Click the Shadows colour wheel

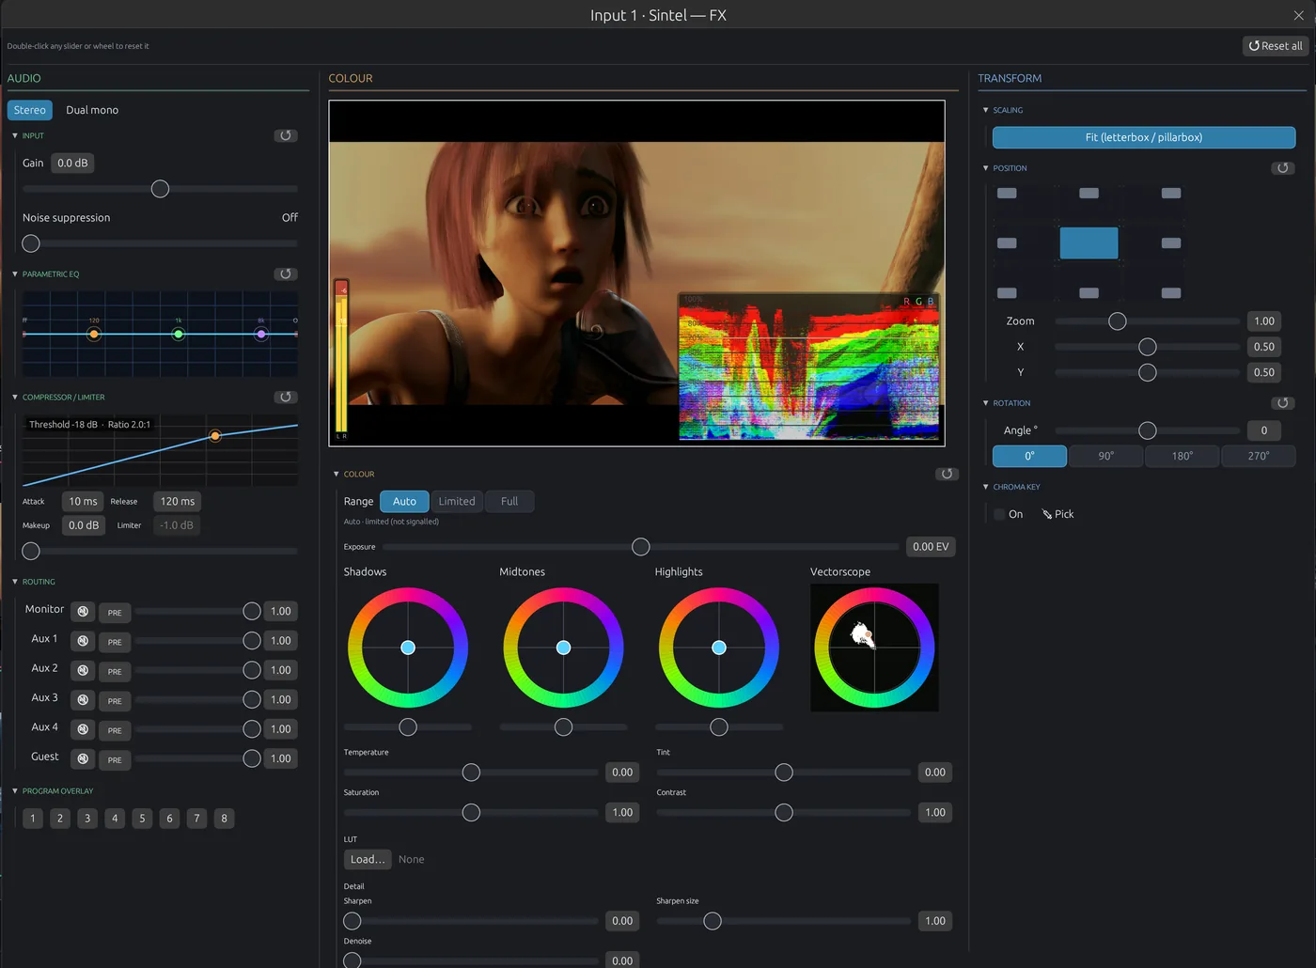[408, 648]
